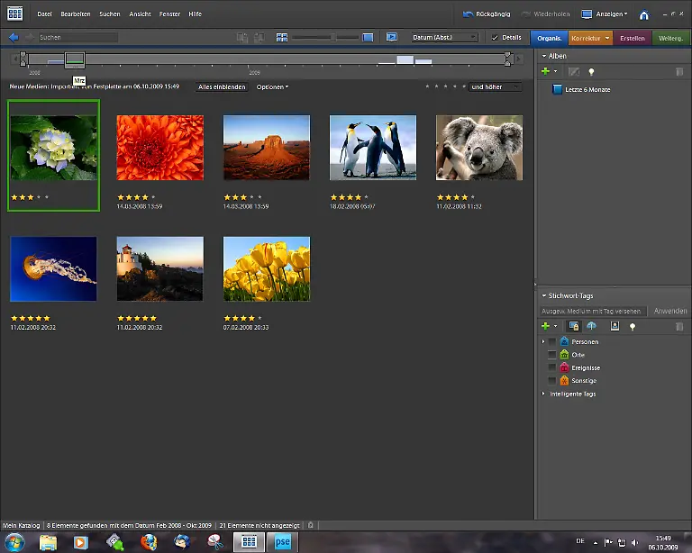Switch to the Erstellen tab
This screenshot has height=553, width=692.
tap(633, 38)
